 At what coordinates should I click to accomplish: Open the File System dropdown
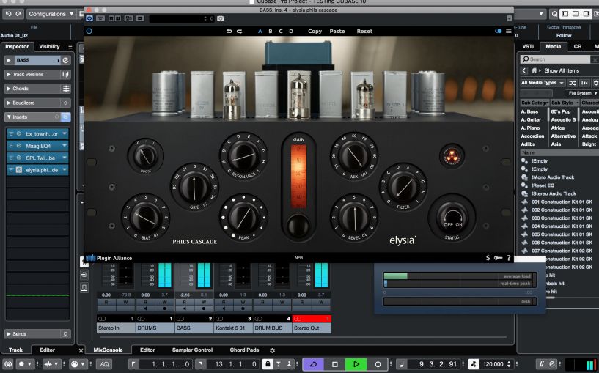(582, 93)
